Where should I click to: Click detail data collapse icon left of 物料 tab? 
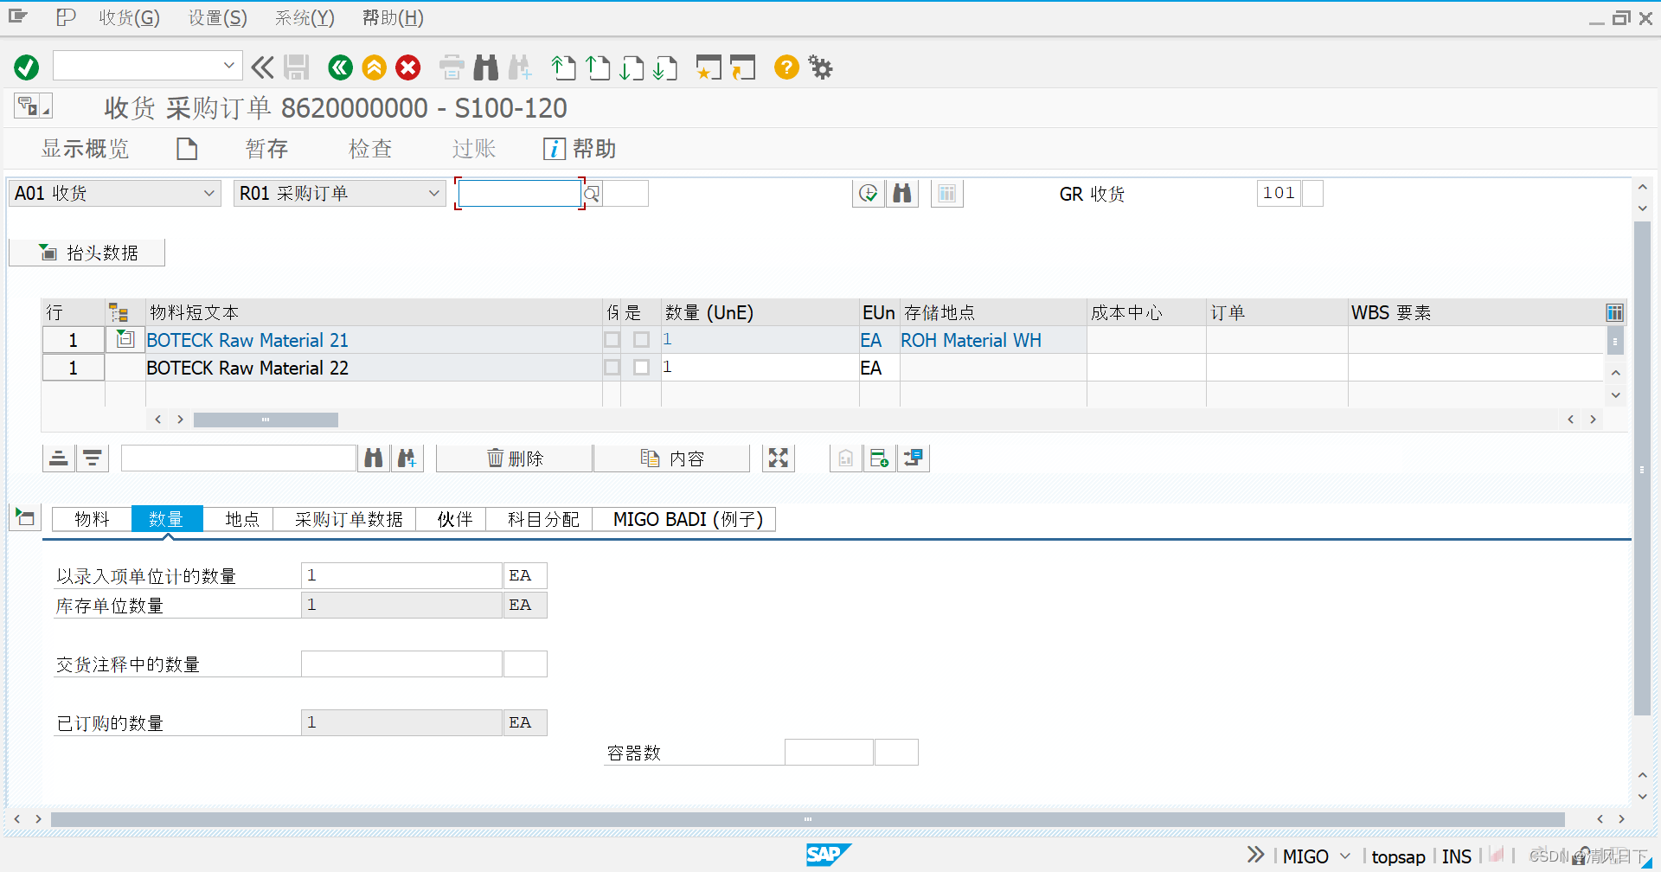click(25, 517)
